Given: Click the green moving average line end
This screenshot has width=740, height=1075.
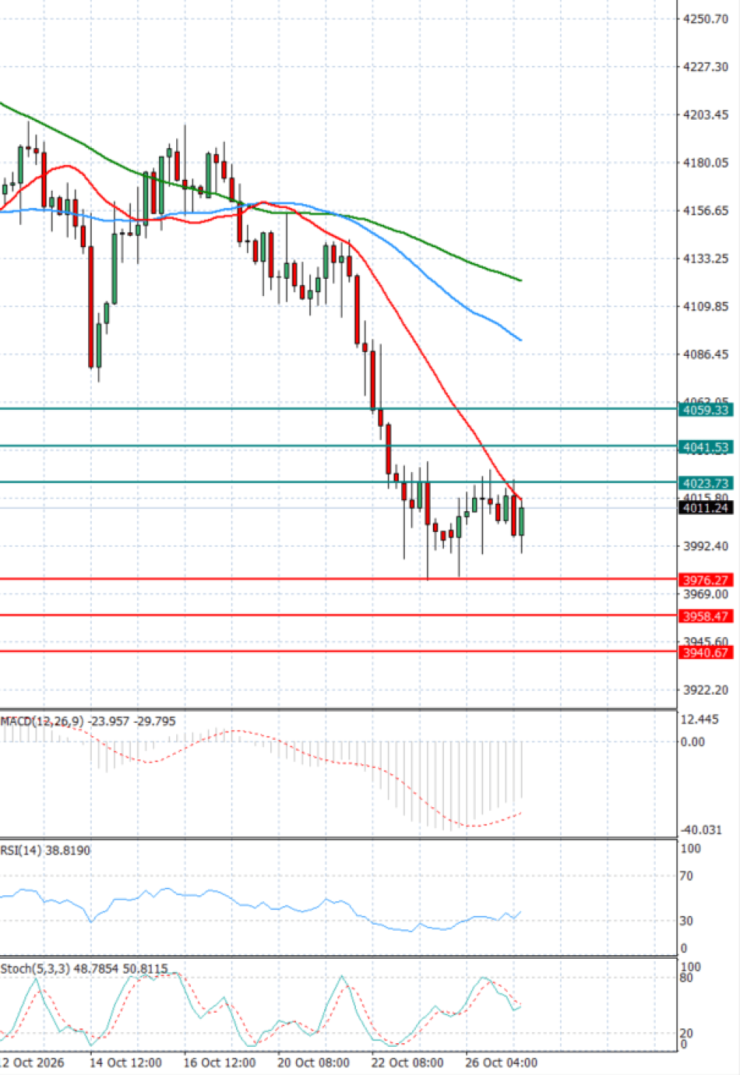Looking at the screenshot, I should point(520,280).
